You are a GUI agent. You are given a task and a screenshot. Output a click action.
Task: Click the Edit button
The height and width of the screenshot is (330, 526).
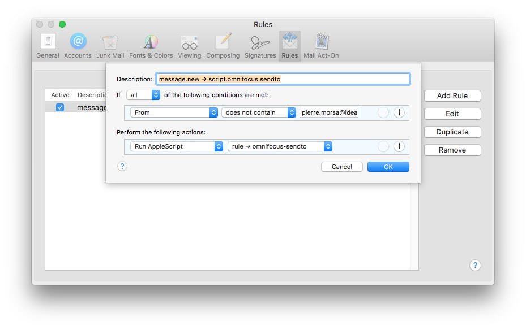(452, 114)
